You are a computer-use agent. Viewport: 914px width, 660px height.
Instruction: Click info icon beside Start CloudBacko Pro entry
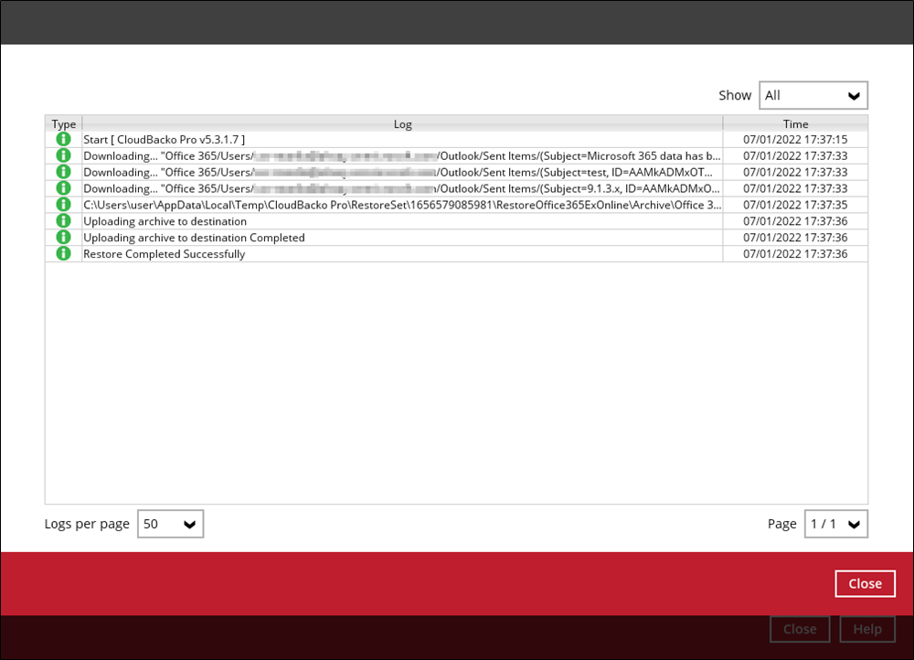coord(63,139)
